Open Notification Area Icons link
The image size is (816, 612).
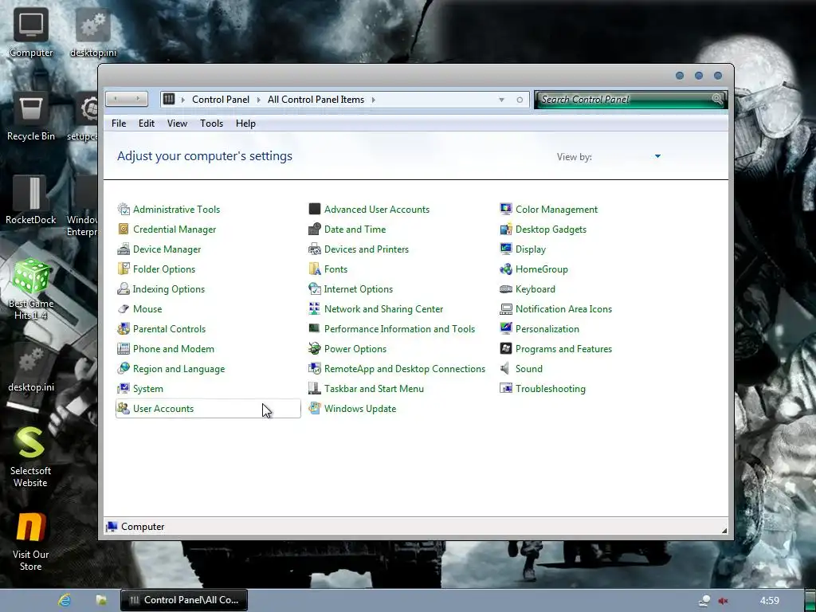(563, 309)
